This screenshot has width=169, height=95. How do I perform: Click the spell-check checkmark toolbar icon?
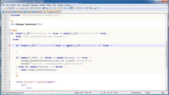coord(98,8)
